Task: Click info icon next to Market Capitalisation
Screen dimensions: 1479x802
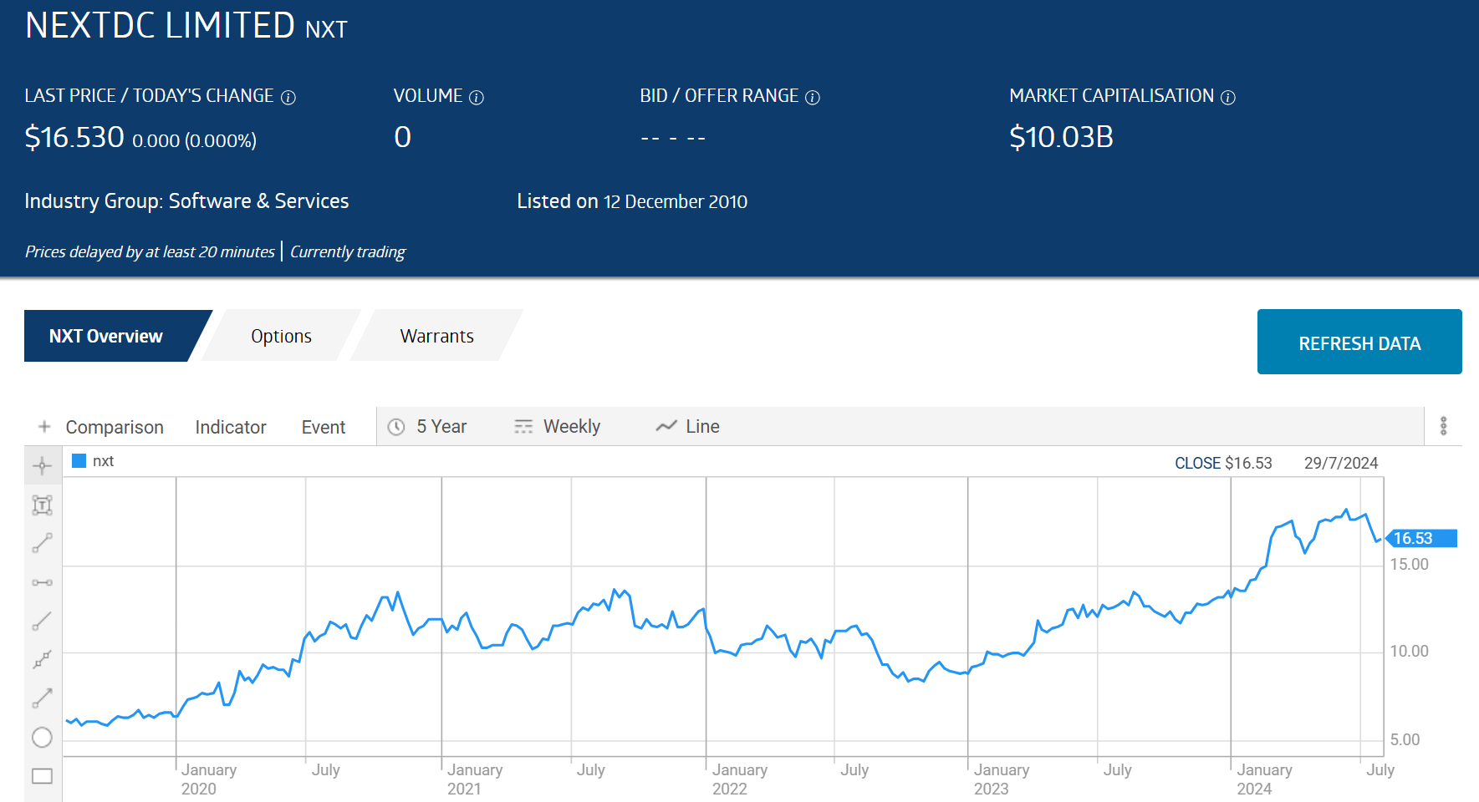Action: tap(1228, 98)
